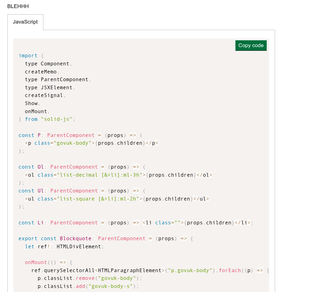This screenshot has width=311, height=292.
Task: Switch to the JavaScript tab
Action: [x=25, y=22]
